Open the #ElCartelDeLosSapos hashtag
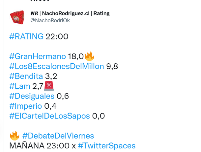 click(x=49, y=116)
